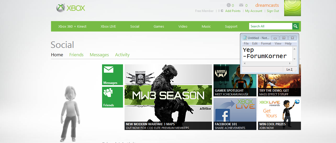Click the Microsoft Points coin icon
The image size is (336, 143).
click(x=222, y=11)
